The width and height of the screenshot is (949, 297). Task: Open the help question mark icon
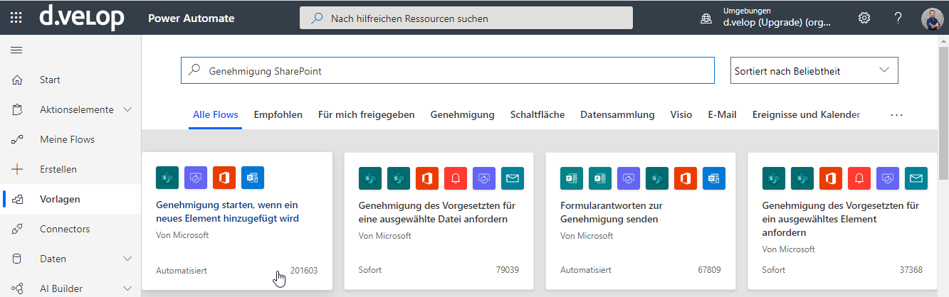click(x=898, y=18)
